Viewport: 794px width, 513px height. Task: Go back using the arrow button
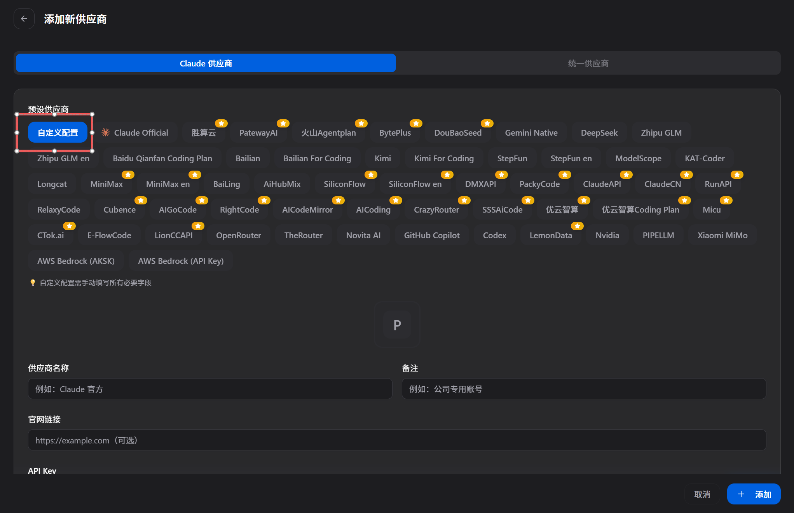(x=24, y=19)
